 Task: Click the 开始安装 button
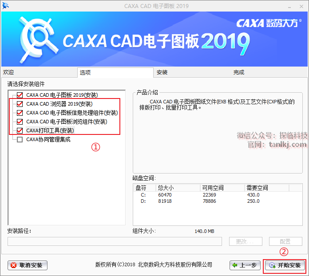285,265
